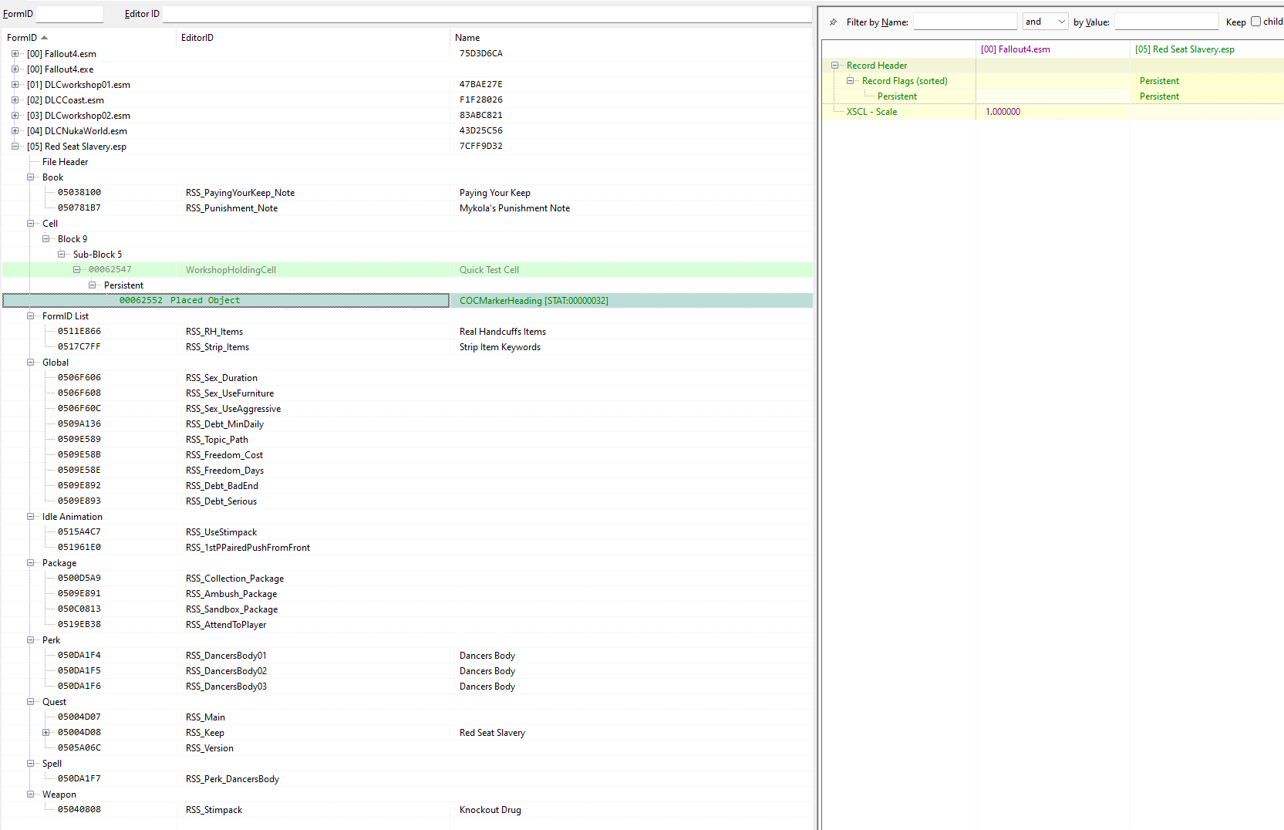Collapse the Record Header section
The width and height of the screenshot is (1284, 830).
tap(834, 66)
